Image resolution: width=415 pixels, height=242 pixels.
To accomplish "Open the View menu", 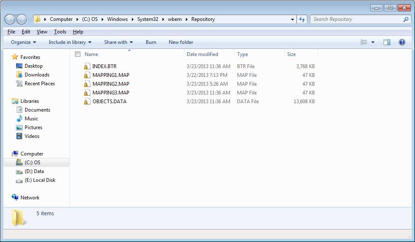I will 42,32.
